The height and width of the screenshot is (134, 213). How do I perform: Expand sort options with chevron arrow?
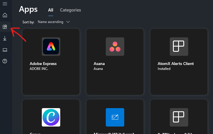click(x=68, y=22)
